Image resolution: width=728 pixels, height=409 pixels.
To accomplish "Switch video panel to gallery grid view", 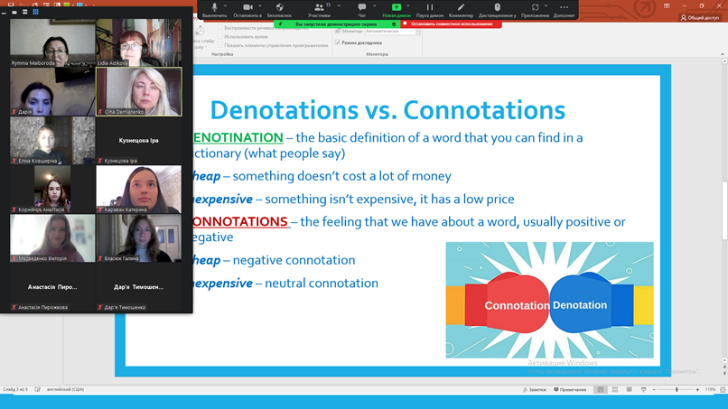I will (35, 12).
